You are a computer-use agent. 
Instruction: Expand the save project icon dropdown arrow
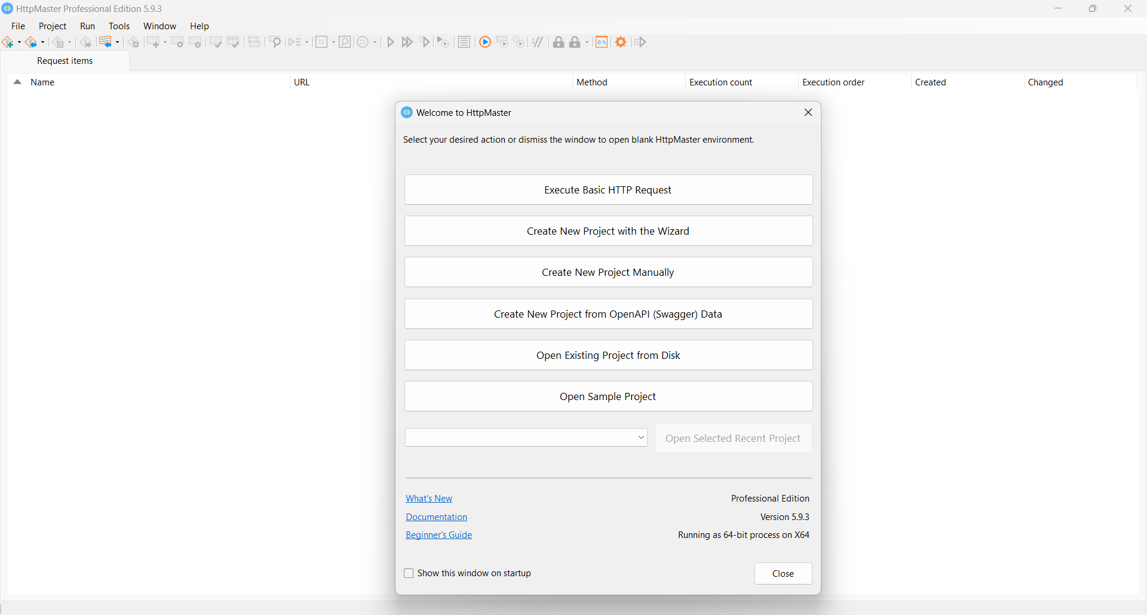pyautogui.click(x=69, y=42)
